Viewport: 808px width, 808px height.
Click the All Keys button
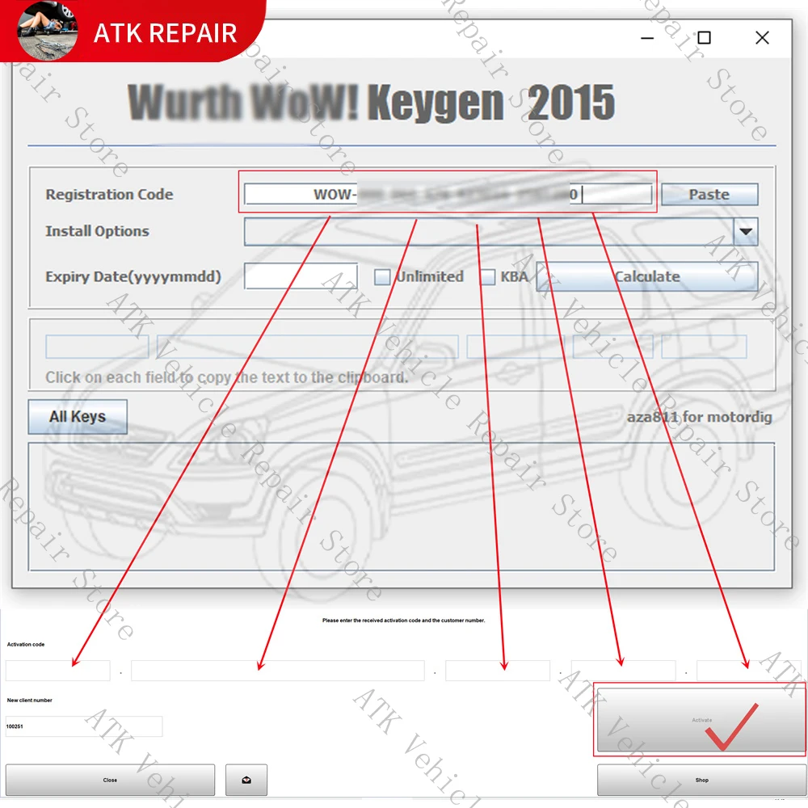coord(78,416)
